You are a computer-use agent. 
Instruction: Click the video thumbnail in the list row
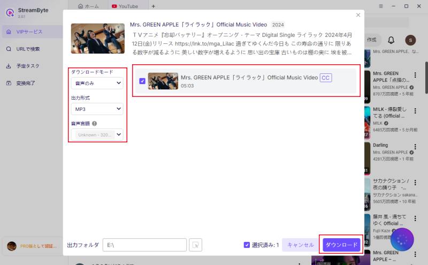coord(163,81)
